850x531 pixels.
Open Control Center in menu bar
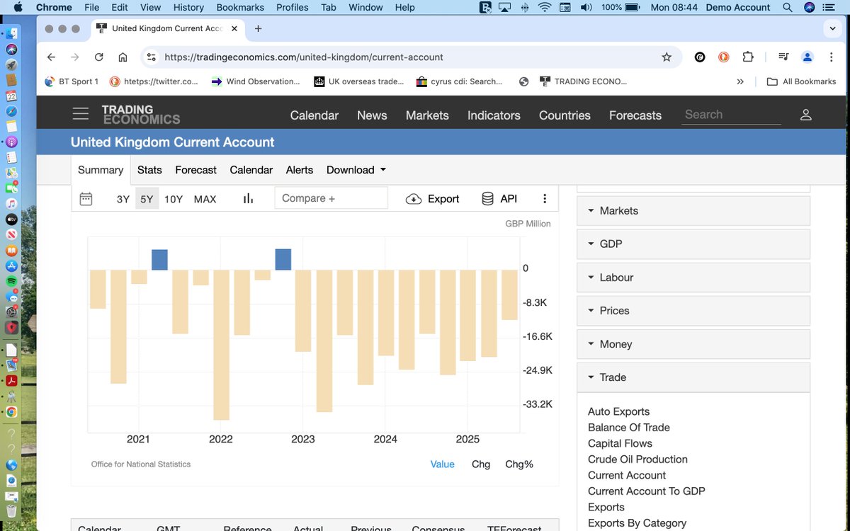[x=829, y=7]
